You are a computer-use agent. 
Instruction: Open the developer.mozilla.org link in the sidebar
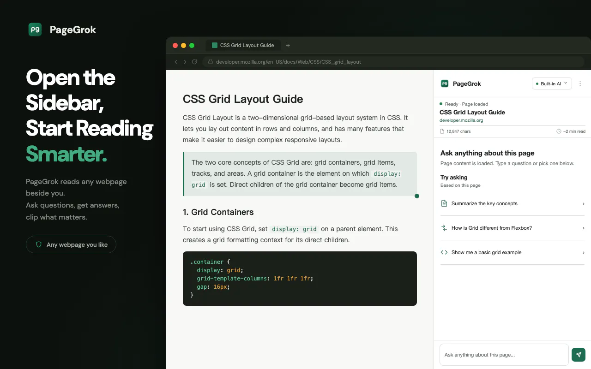pyautogui.click(x=461, y=120)
